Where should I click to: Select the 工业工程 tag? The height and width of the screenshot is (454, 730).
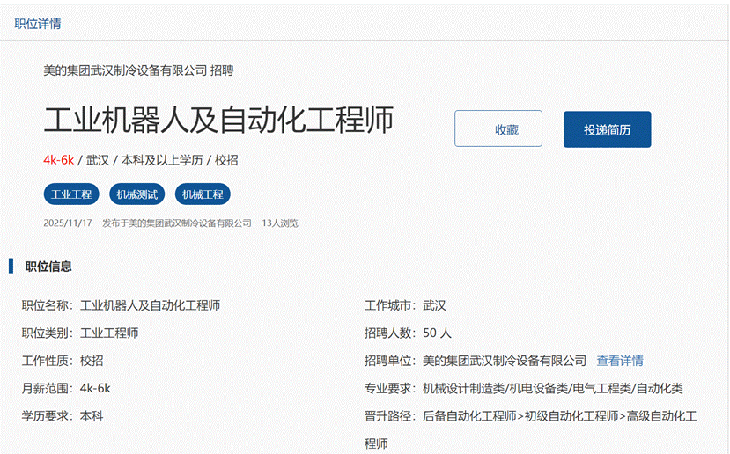tap(71, 194)
